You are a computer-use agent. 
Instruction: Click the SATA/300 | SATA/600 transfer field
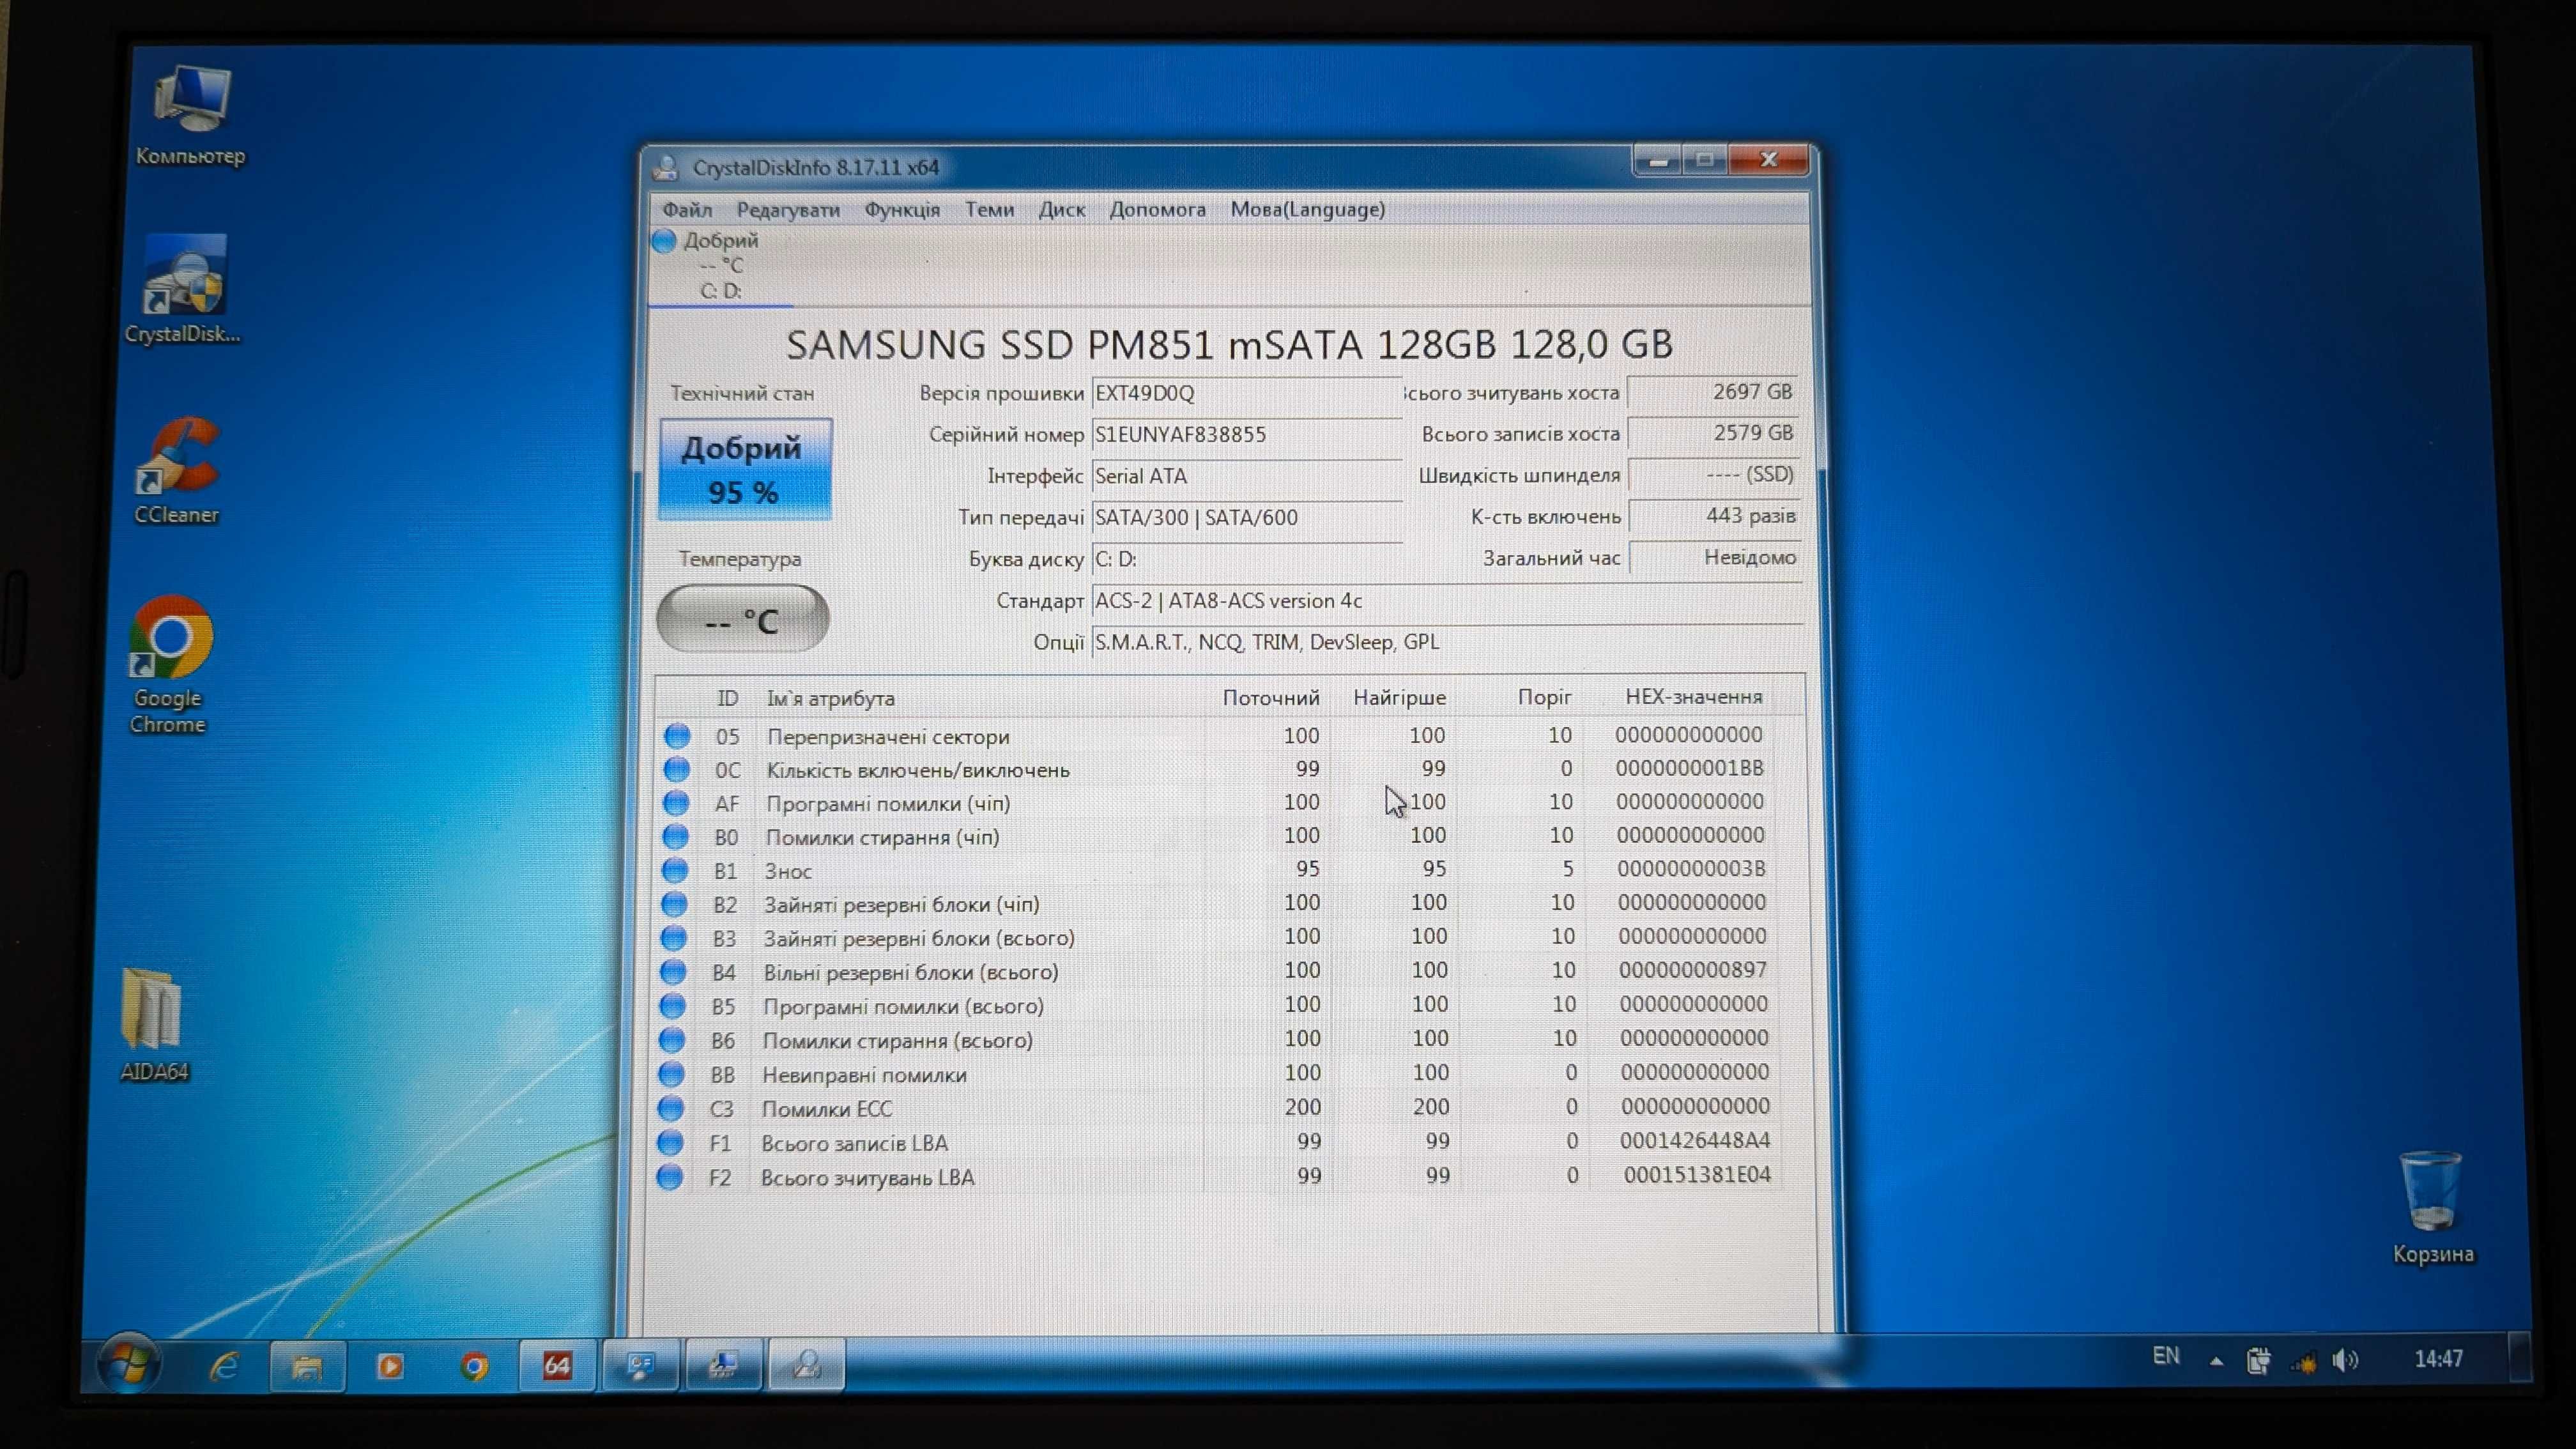tap(1247, 517)
